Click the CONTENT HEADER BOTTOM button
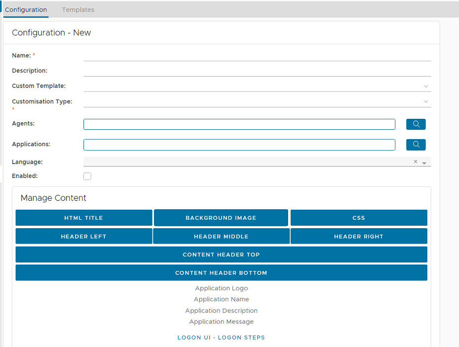This screenshot has height=347, width=459. click(221, 273)
